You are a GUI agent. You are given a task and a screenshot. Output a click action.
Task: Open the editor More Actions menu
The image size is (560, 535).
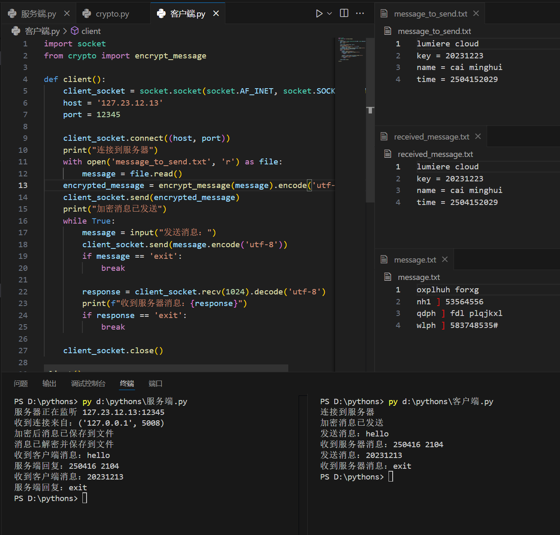[x=360, y=13]
